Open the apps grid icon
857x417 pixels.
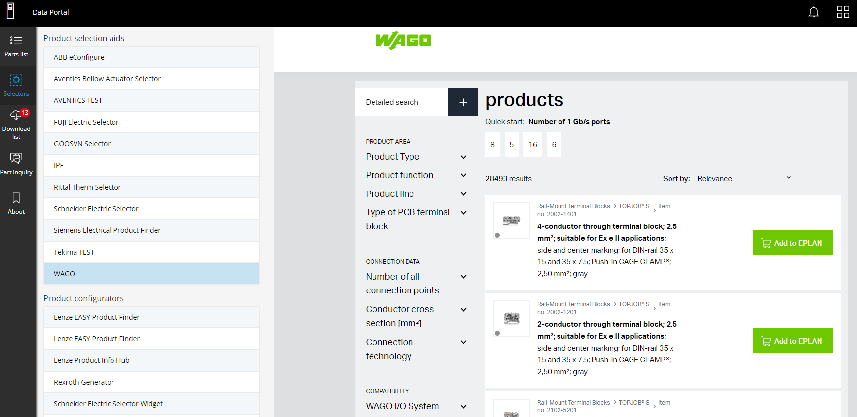(843, 12)
